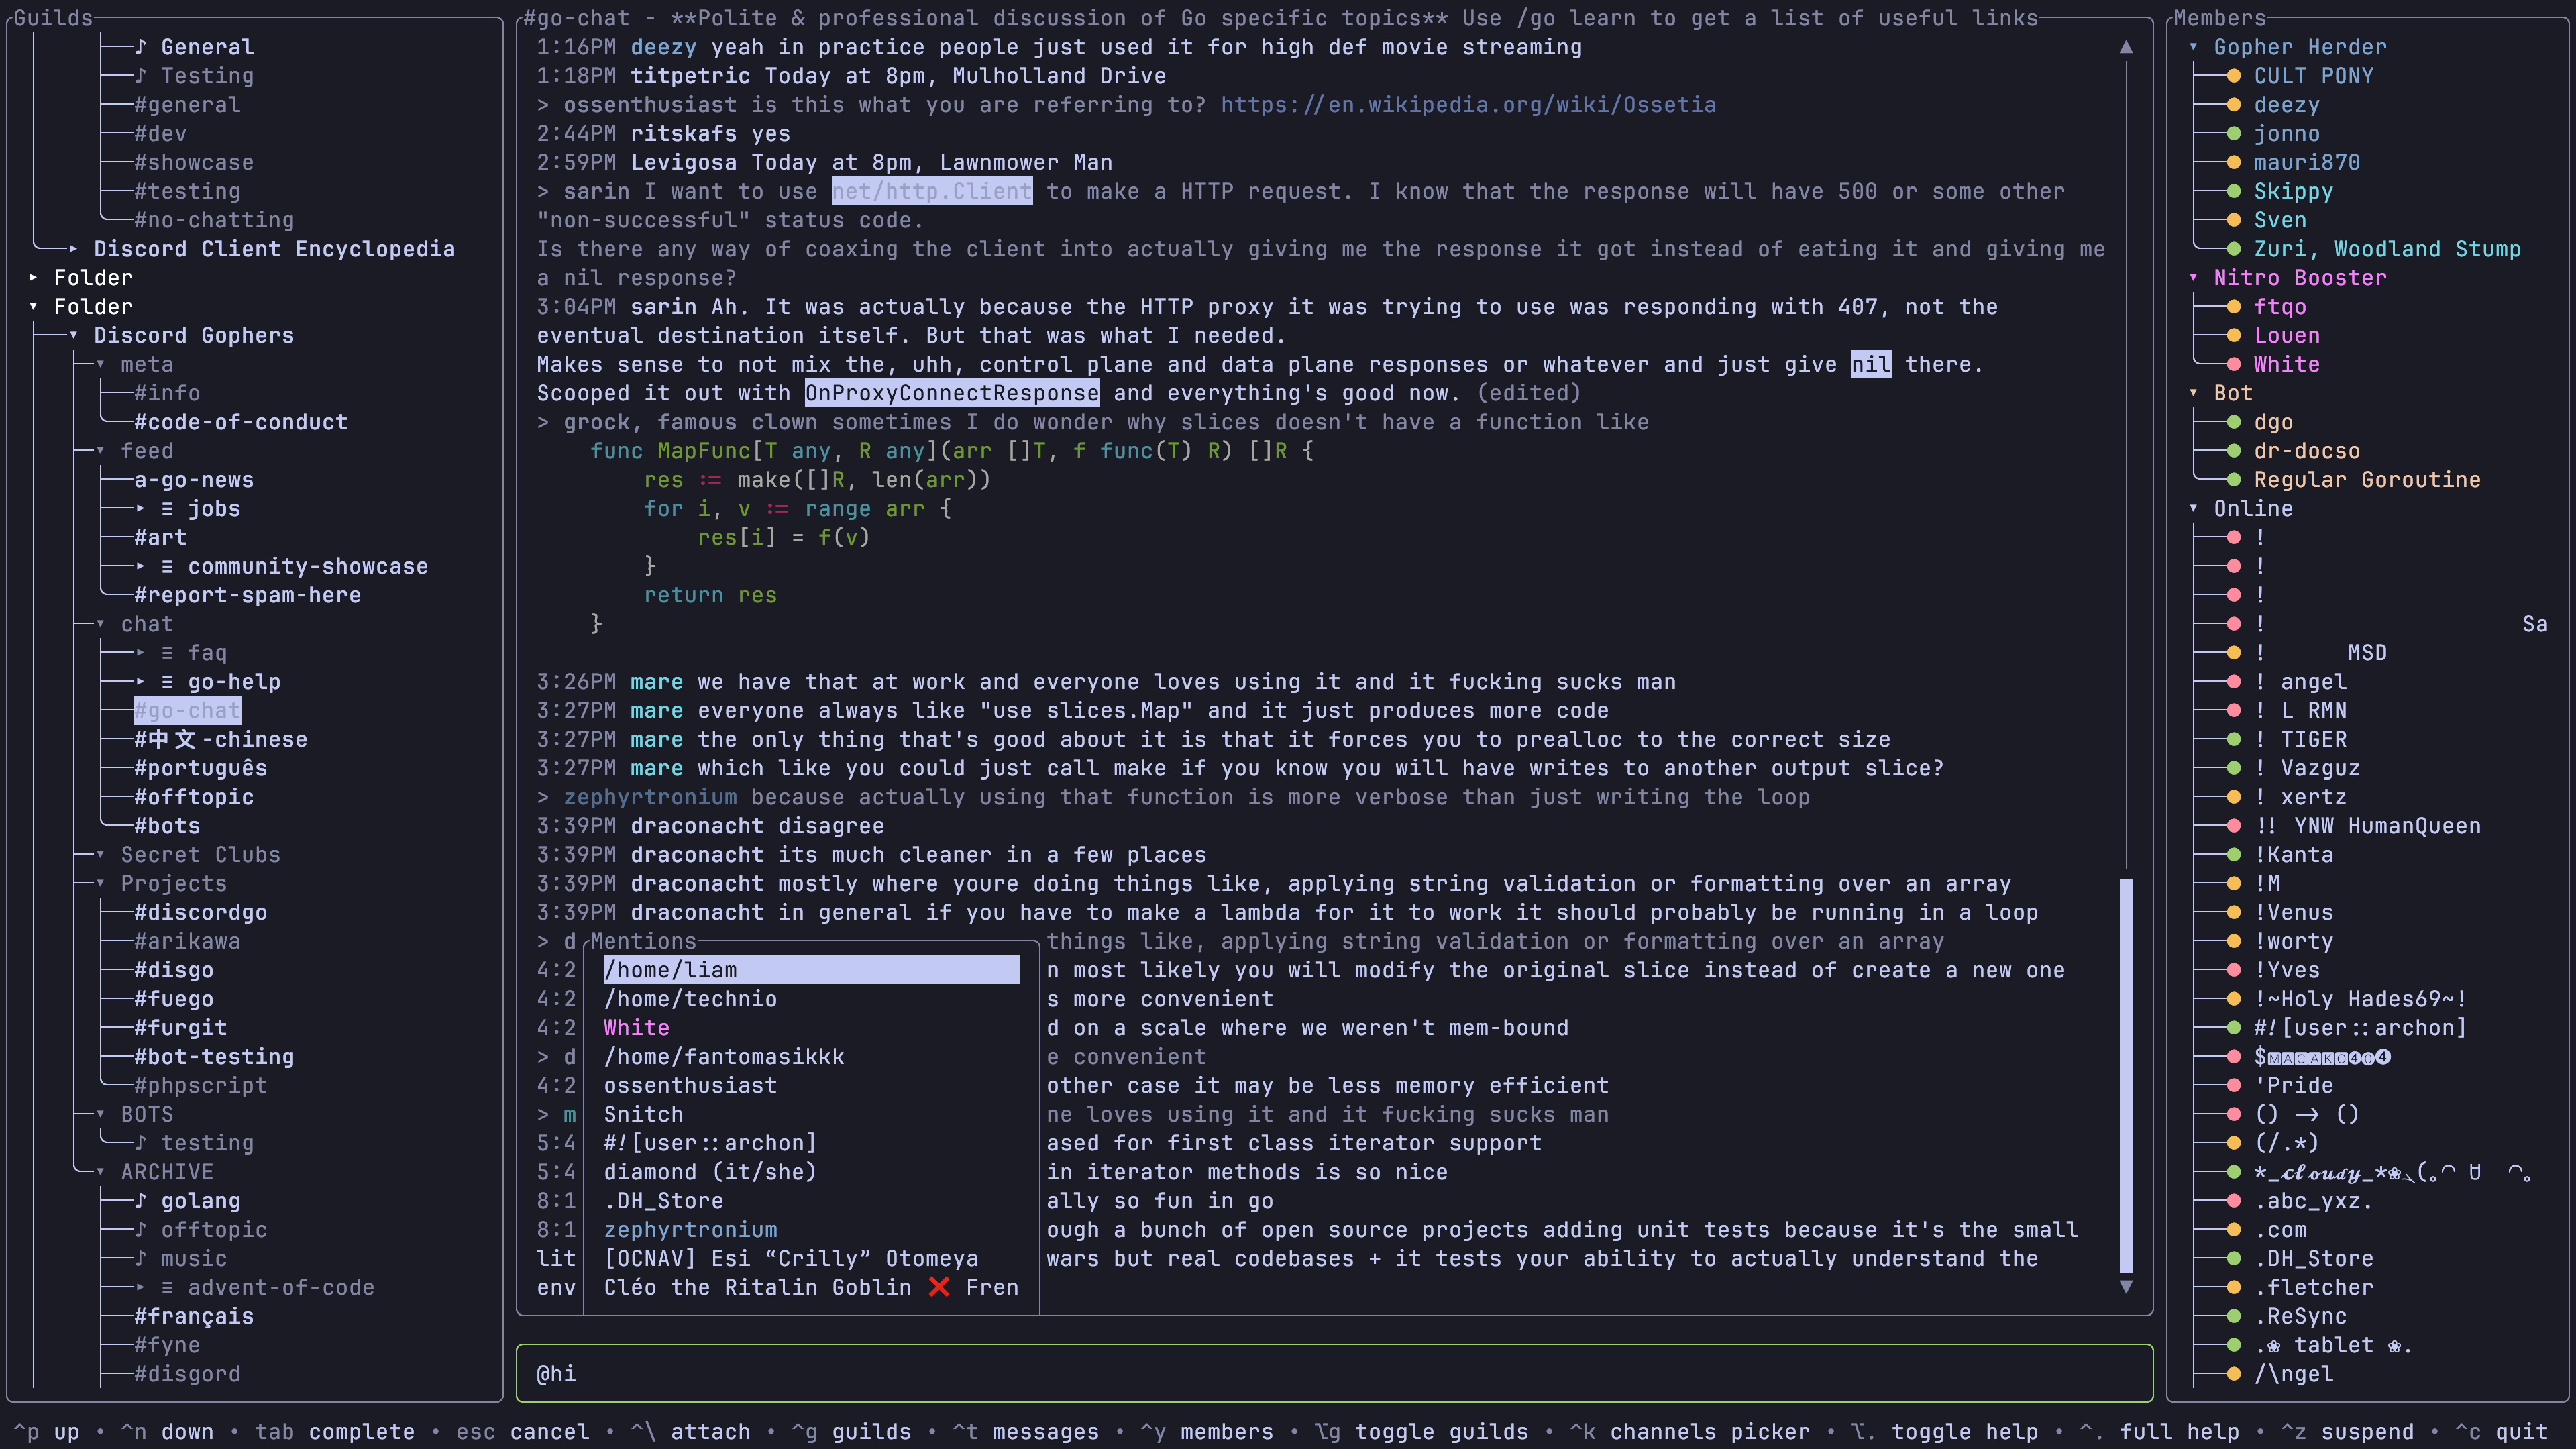2576x1449 pixels.
Task: Open the #go-chat channel
Action: [187, 711]
